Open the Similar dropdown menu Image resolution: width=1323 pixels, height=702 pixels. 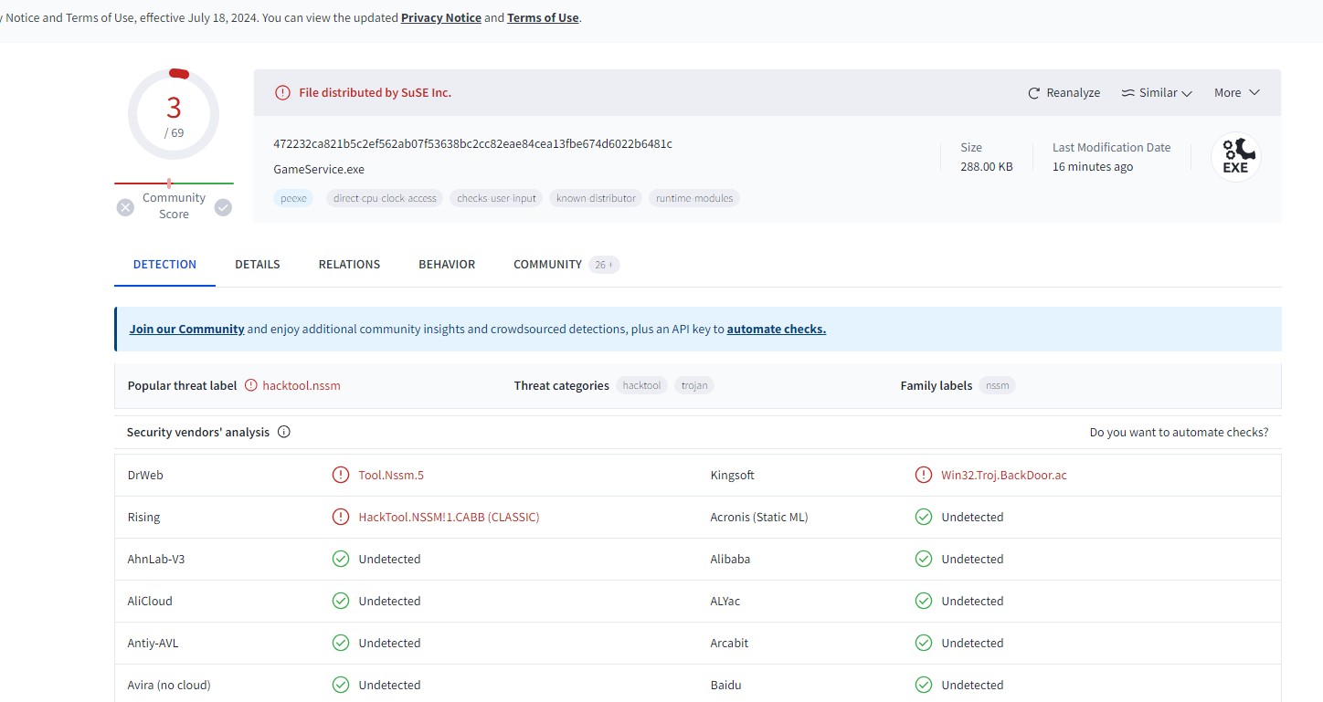click(1157, 93)
